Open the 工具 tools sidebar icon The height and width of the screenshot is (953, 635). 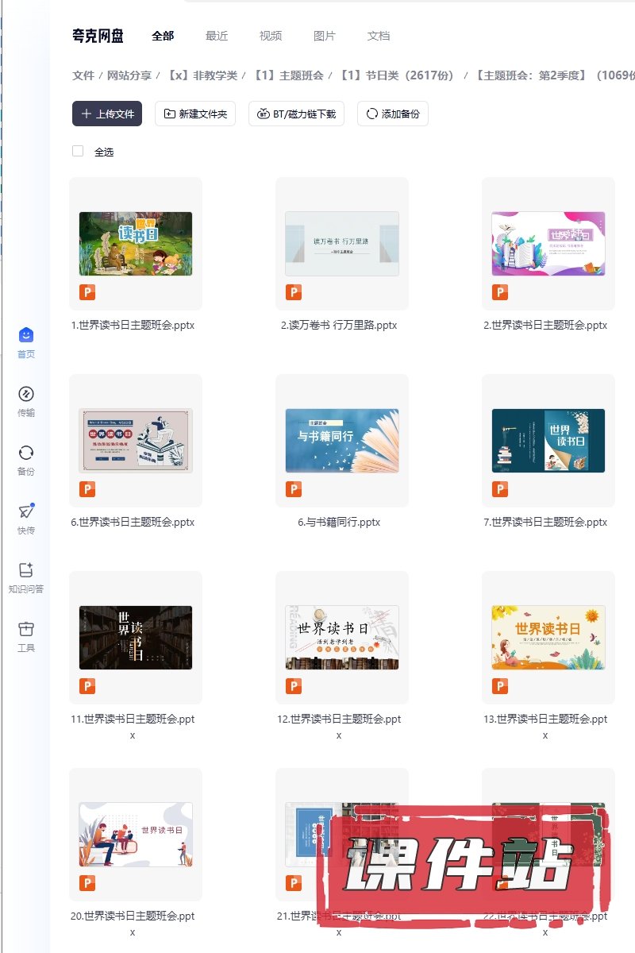point(26,630)
